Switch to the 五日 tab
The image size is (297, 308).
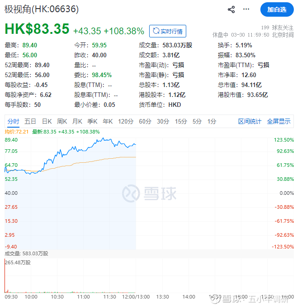point(30,121)
